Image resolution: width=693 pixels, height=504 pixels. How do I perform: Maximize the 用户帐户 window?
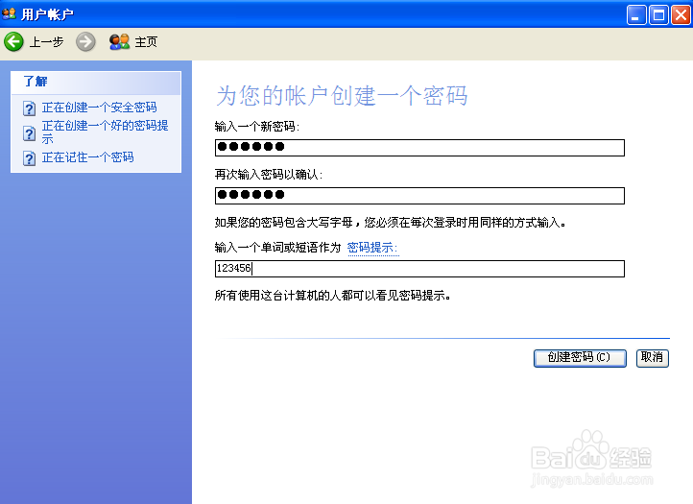pyautogui.click(x=658, y=15)
